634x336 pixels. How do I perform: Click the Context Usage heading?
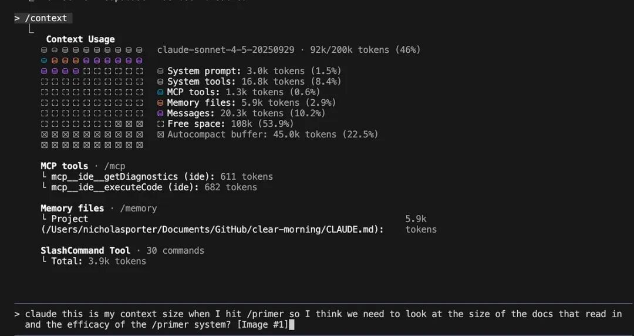pyautogui.click(x=80, y=39)
